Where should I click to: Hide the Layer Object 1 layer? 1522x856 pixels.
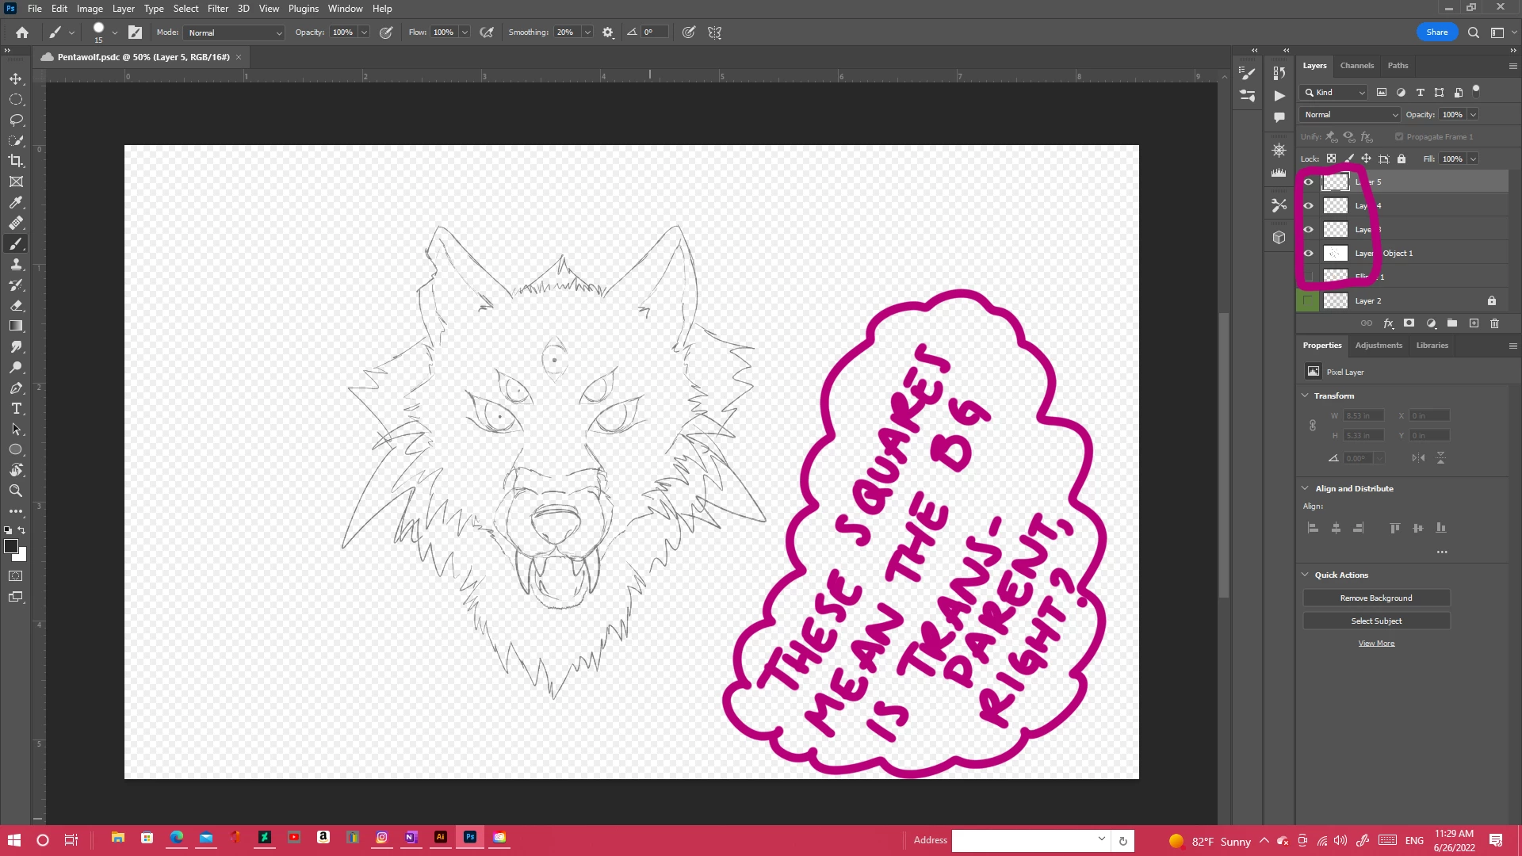[1309, 253]
